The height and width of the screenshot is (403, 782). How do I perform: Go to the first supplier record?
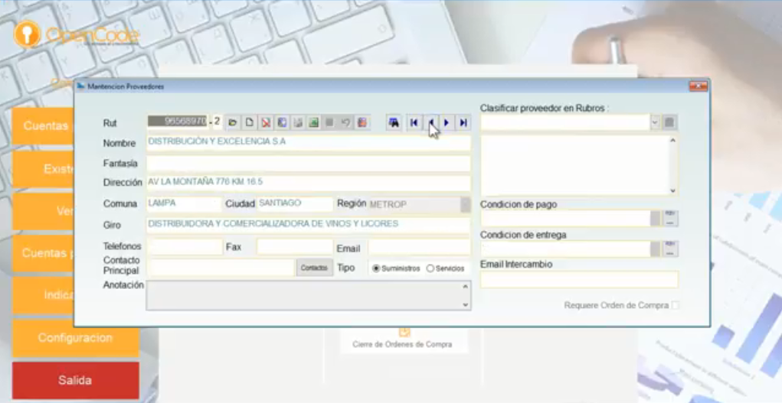[414, 122]
